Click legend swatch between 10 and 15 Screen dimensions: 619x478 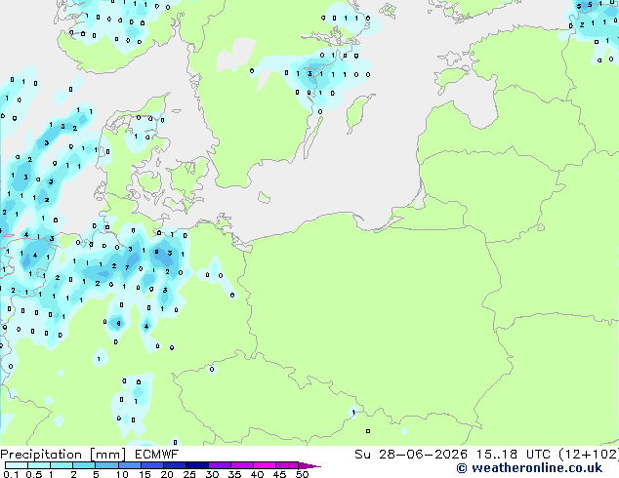click(129, 465)
